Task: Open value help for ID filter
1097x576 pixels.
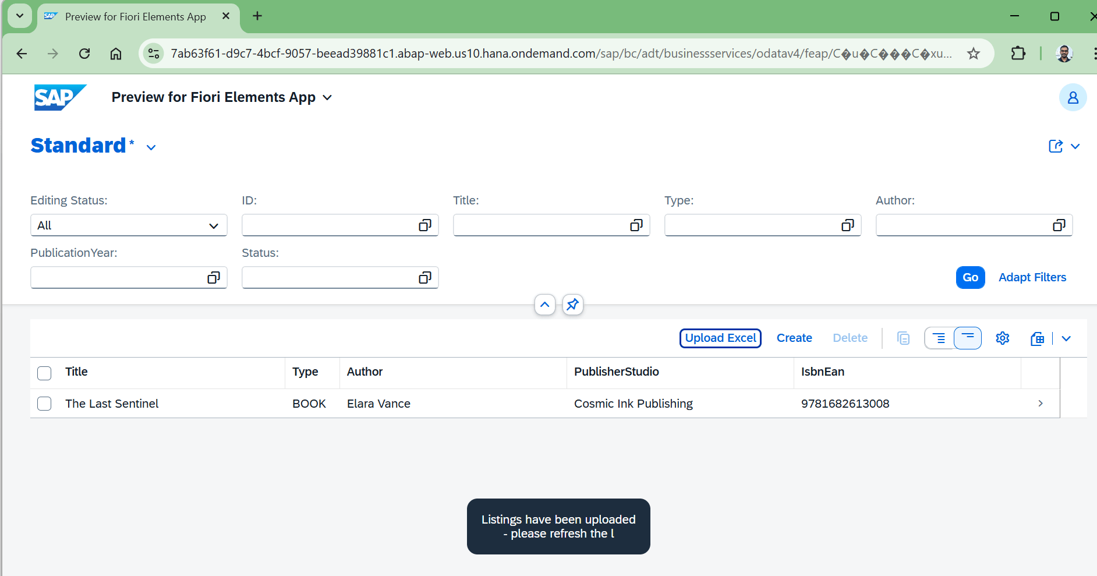Action: pyautogui.click(x=425, y=225)
